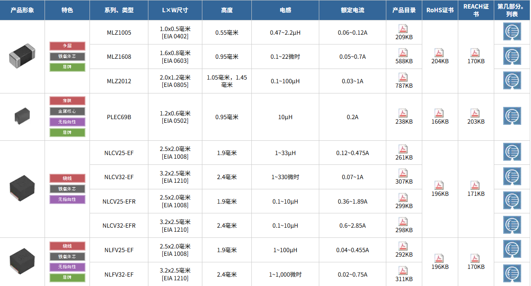Open the 171KB REACH certificate PDF
The width and height of the screenshot is (531, 286).
click(475, 185)
